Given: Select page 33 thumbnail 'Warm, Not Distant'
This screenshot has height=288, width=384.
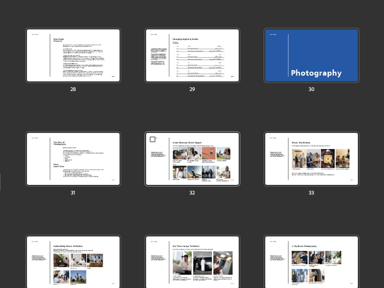Looking at the screenshot, I should point(312,159).
